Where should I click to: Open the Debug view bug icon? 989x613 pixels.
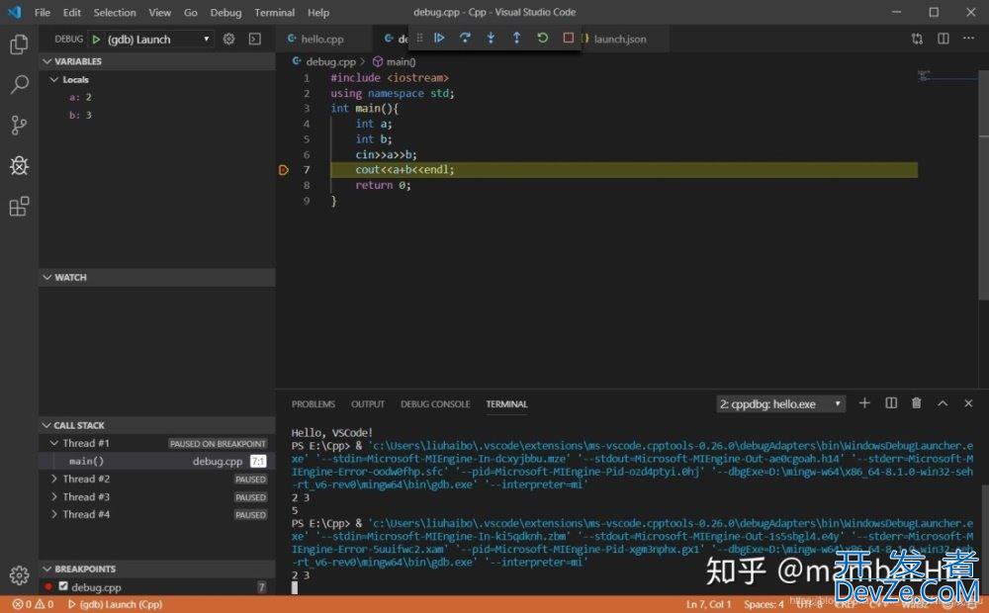pyautogui.click(x=19, y=165)
